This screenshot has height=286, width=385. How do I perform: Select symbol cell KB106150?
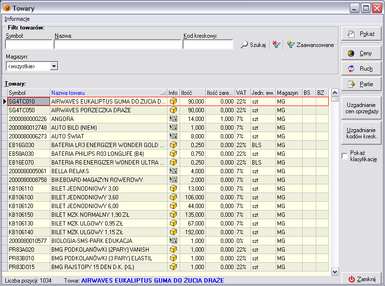tap(29, 215)
